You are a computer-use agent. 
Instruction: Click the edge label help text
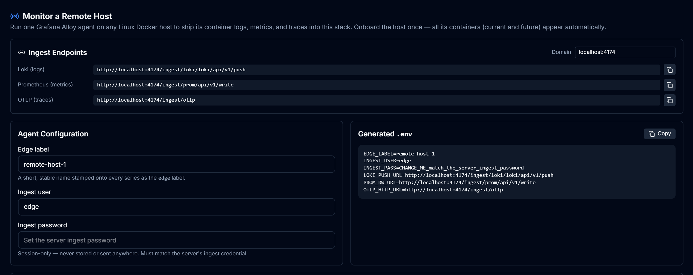coord(102,178)
